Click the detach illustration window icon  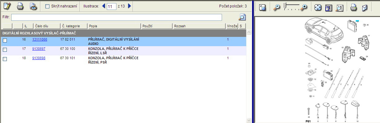pyautogui.click(x=262, y=7)
